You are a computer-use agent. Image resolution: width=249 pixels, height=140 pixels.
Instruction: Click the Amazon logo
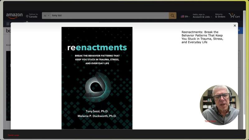(14, 16)
